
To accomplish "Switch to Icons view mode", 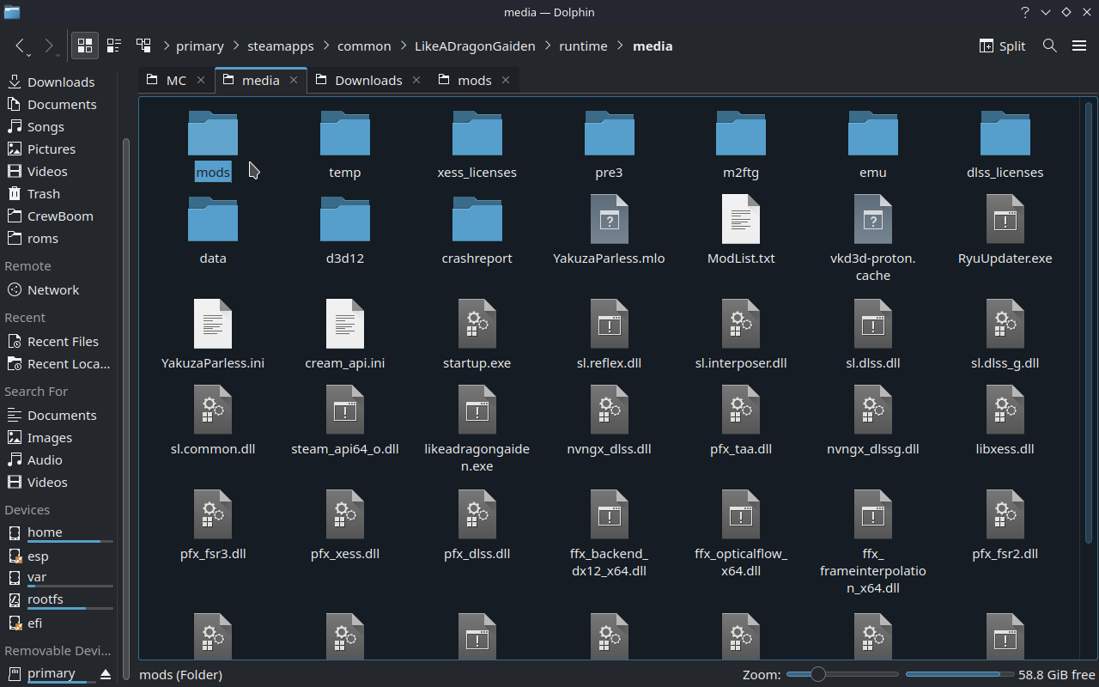I will (84, 46).
